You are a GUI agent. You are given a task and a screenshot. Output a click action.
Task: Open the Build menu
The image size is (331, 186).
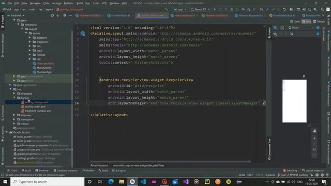(x=80, y=3)
